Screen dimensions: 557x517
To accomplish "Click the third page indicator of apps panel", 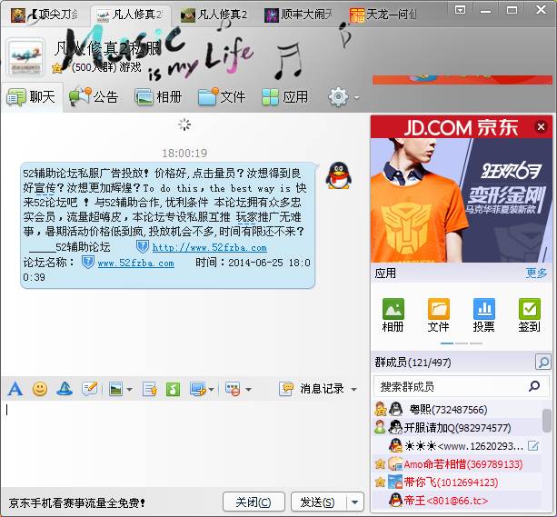I will click(x=476, y=343).
